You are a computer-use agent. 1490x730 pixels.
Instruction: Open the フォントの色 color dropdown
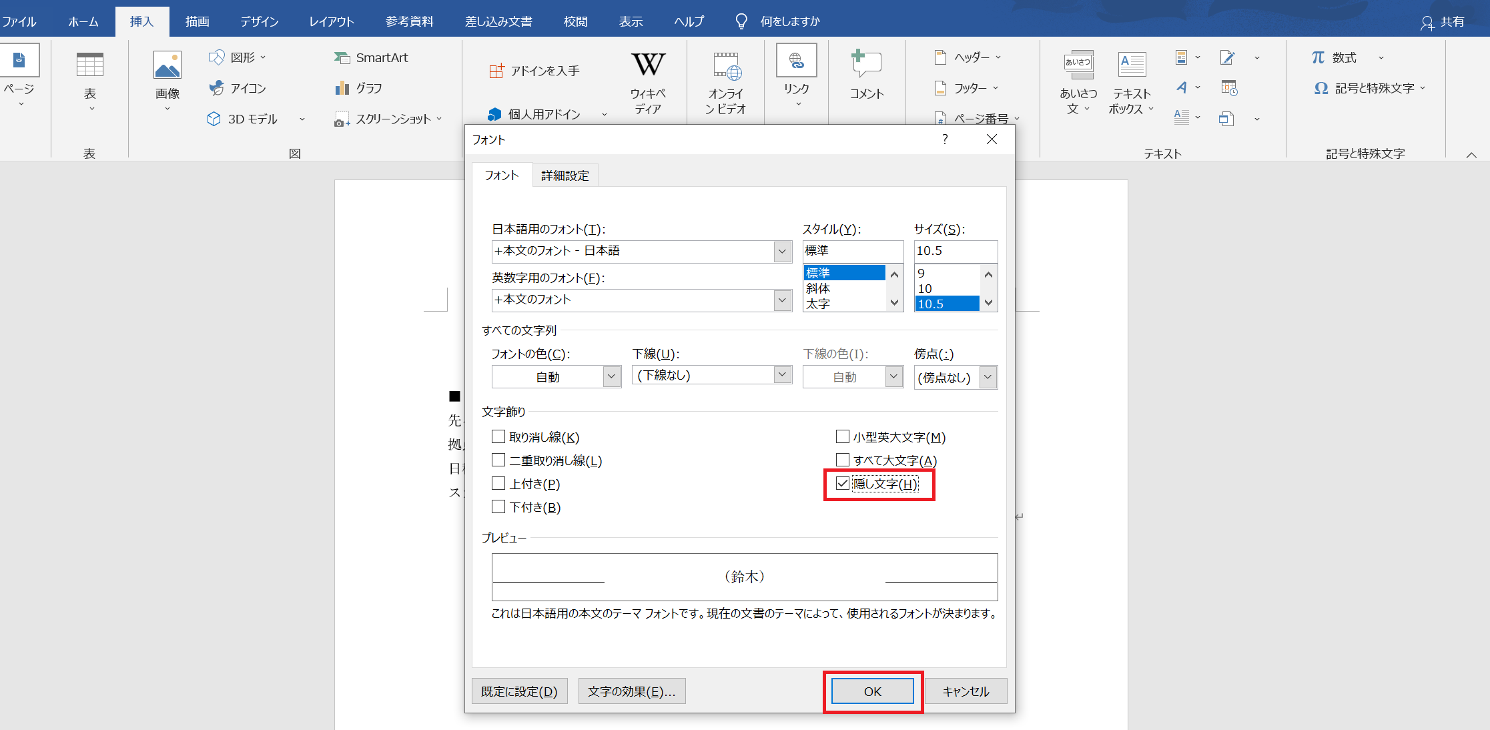[611, 377]
